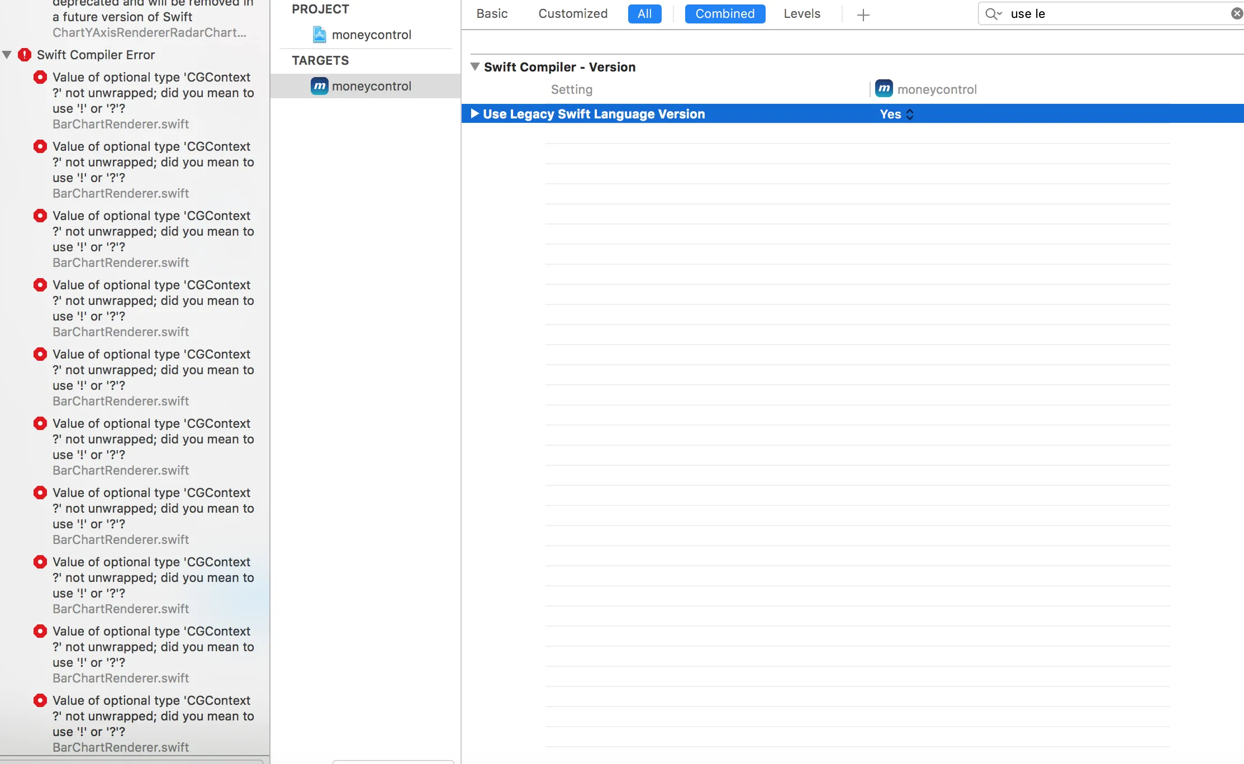Screen dimensions: 1244x764
Task: Select the moneycontrol target in TARGETS list
Action: pos(371,86)
